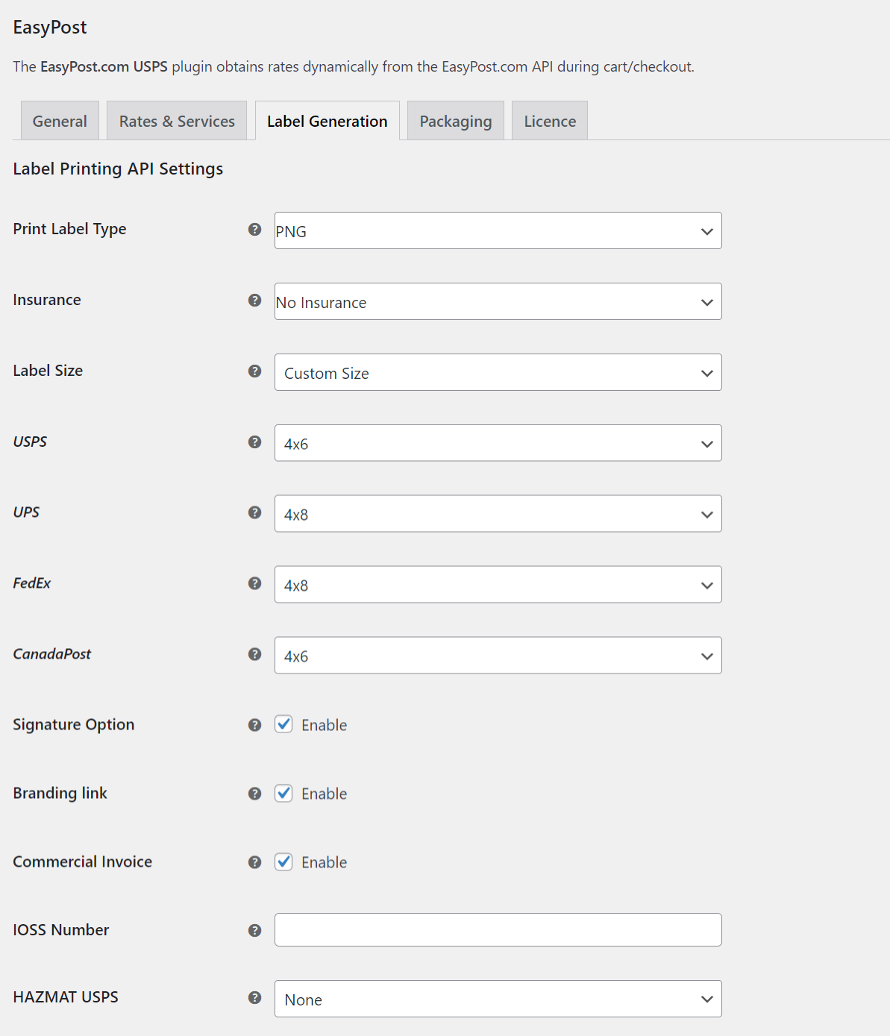Click the Insurance help tooltip icon
Image resolution: width=890 pixels, height=1036 pixels.
(x=254, y=301)
